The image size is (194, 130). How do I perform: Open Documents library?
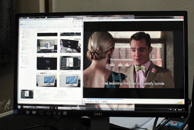point(25,44)
